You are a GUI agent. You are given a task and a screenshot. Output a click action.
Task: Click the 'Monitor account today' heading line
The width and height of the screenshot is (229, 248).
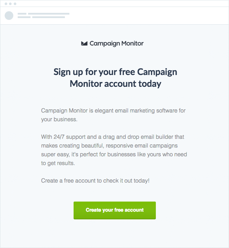tap(116, 84)
